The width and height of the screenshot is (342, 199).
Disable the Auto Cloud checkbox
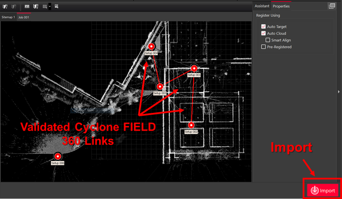[x=263, y=33]
